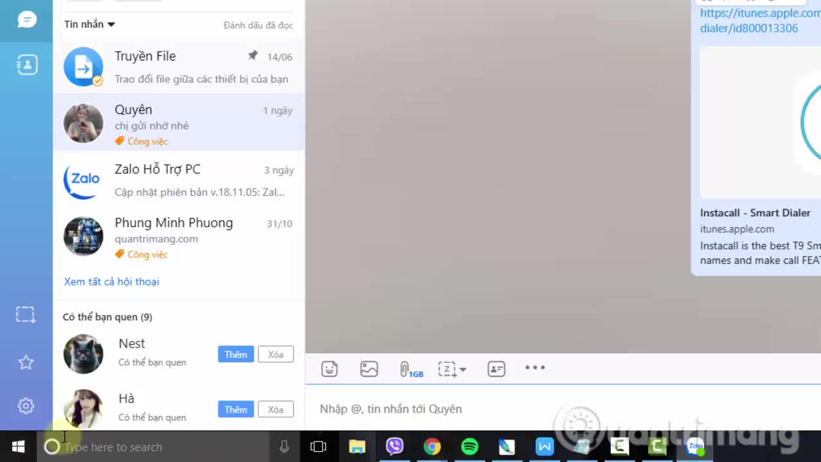The width and height of the screenshot is (821, 462).
Task: Open Viber from taskbar
Action: (x=394, y=446)
